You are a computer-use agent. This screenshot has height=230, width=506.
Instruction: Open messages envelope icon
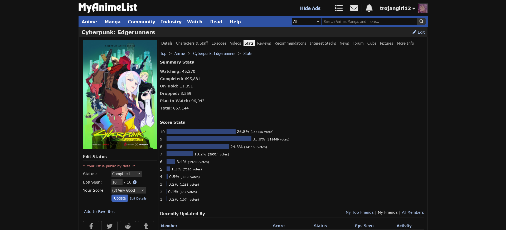354,8
